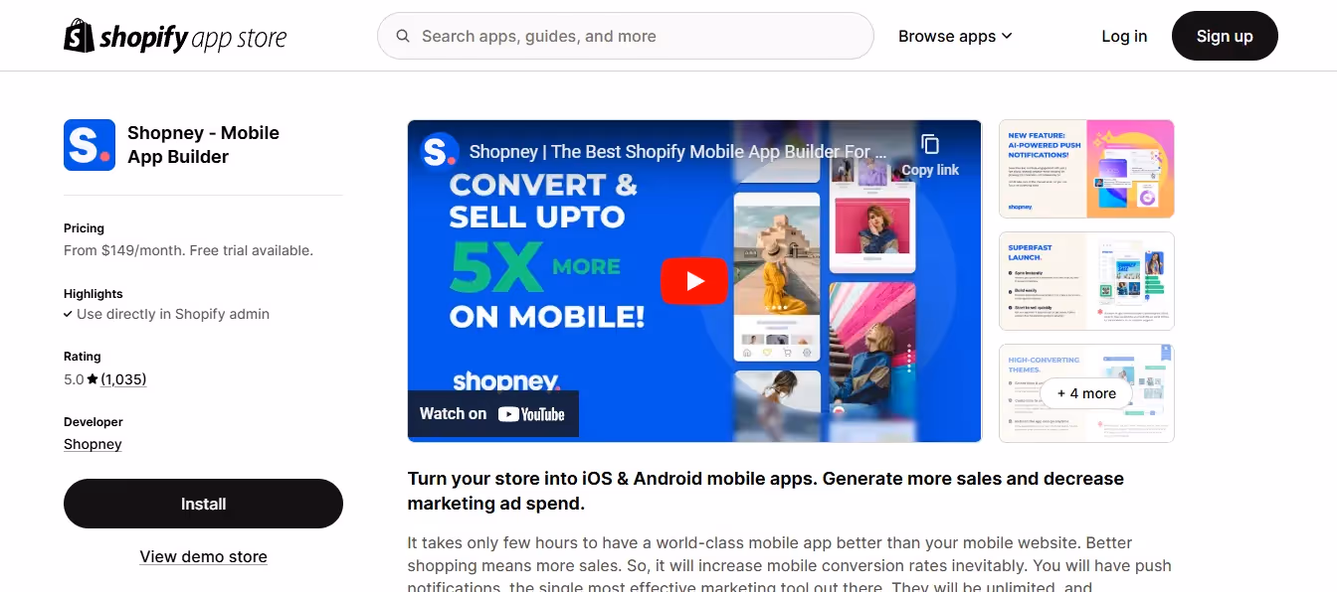1337x592 pixels.
Task: Expand the Browse apps dropdown
Action: [x=955, y=36]
